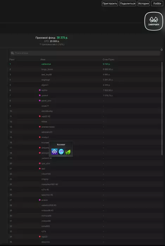Click the pink dot next to pavel_kim
The image size is (165, 246).
(40, 101)
